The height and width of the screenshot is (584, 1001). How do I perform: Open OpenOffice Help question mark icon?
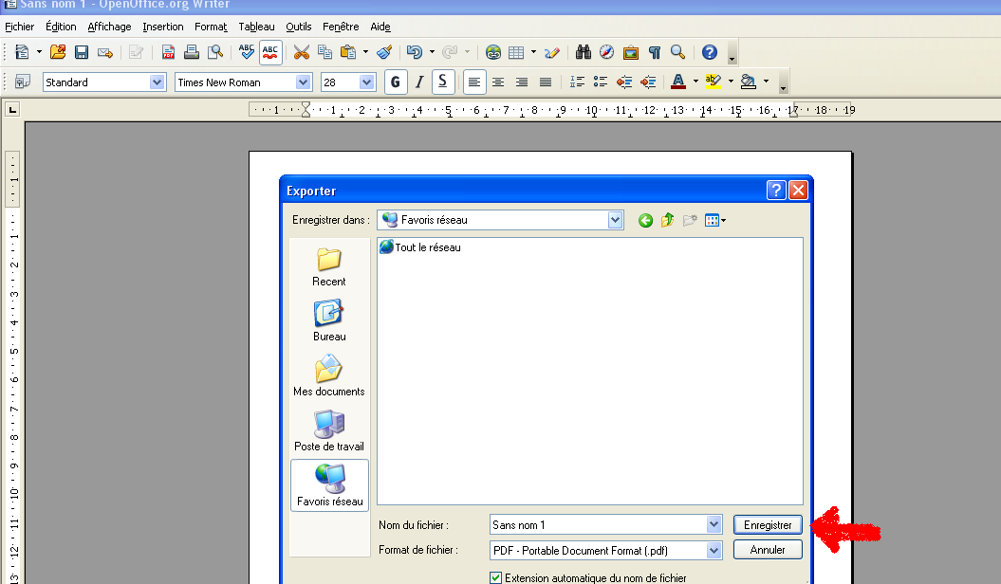pos(710,52)
